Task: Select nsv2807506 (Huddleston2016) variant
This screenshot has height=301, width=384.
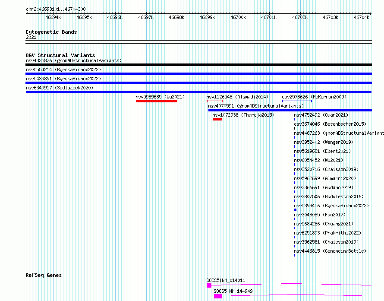Action: pos(329,196)
